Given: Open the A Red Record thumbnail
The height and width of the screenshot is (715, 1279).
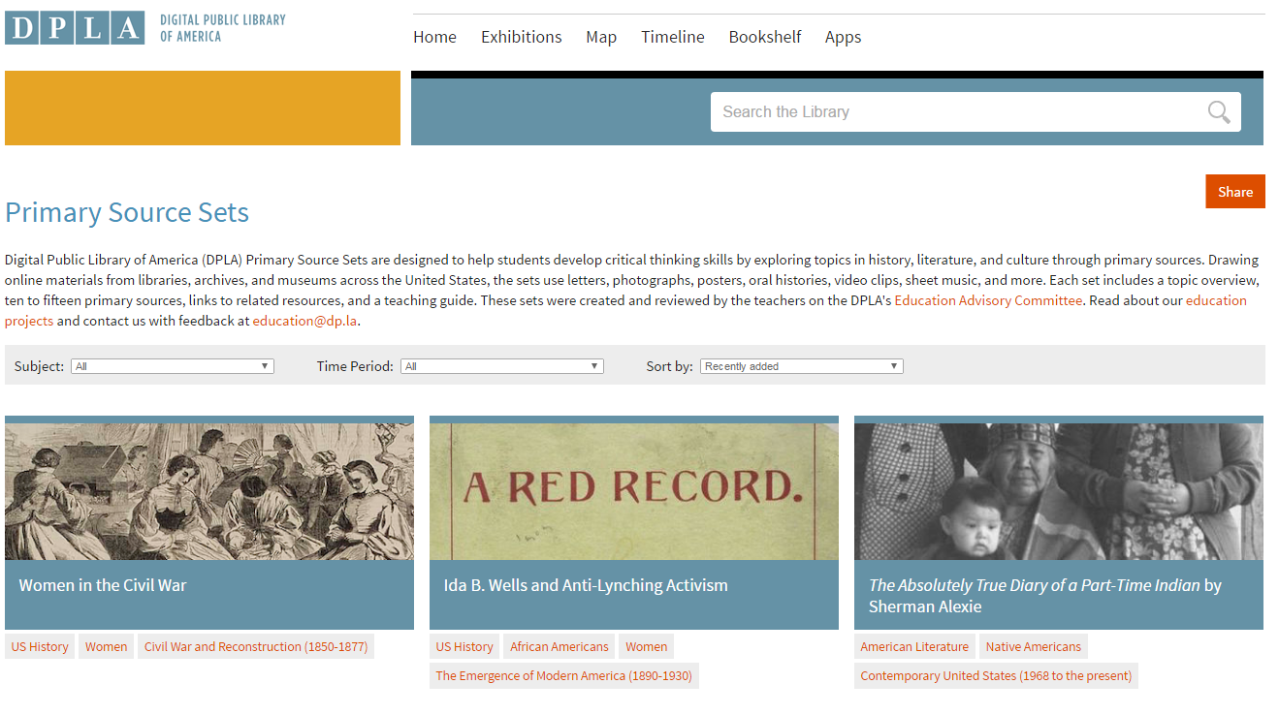Looking at the screenshot, I should coord(634,491).
